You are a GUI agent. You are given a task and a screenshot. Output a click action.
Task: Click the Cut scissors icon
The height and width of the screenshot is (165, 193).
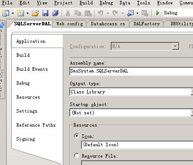pos(68,13)
